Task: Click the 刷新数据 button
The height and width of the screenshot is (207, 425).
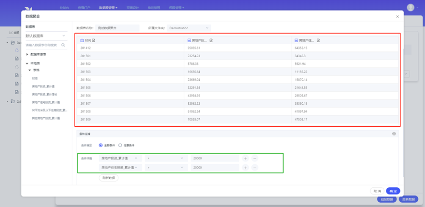Action: tap(109, 178)
